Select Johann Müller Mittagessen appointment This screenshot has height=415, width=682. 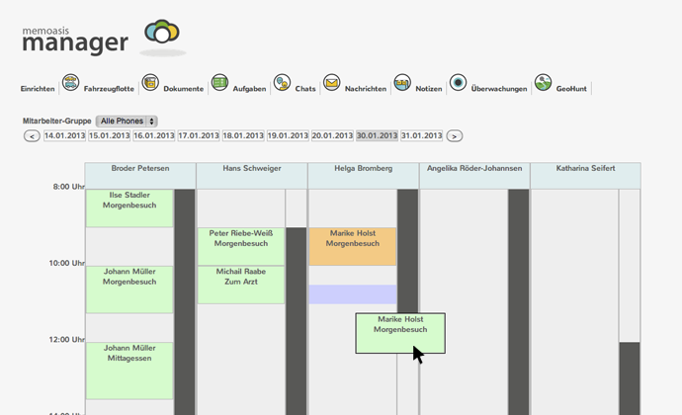click(129, 371)
